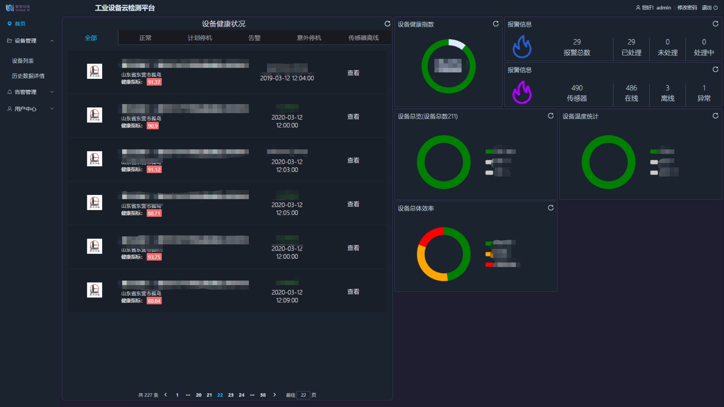
Task: Click the 设备健康指数 refresh icon
Action: pos(496,24)
